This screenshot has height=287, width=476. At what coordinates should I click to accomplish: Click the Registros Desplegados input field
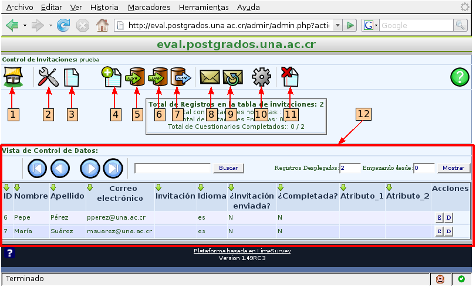pos(350,168)
